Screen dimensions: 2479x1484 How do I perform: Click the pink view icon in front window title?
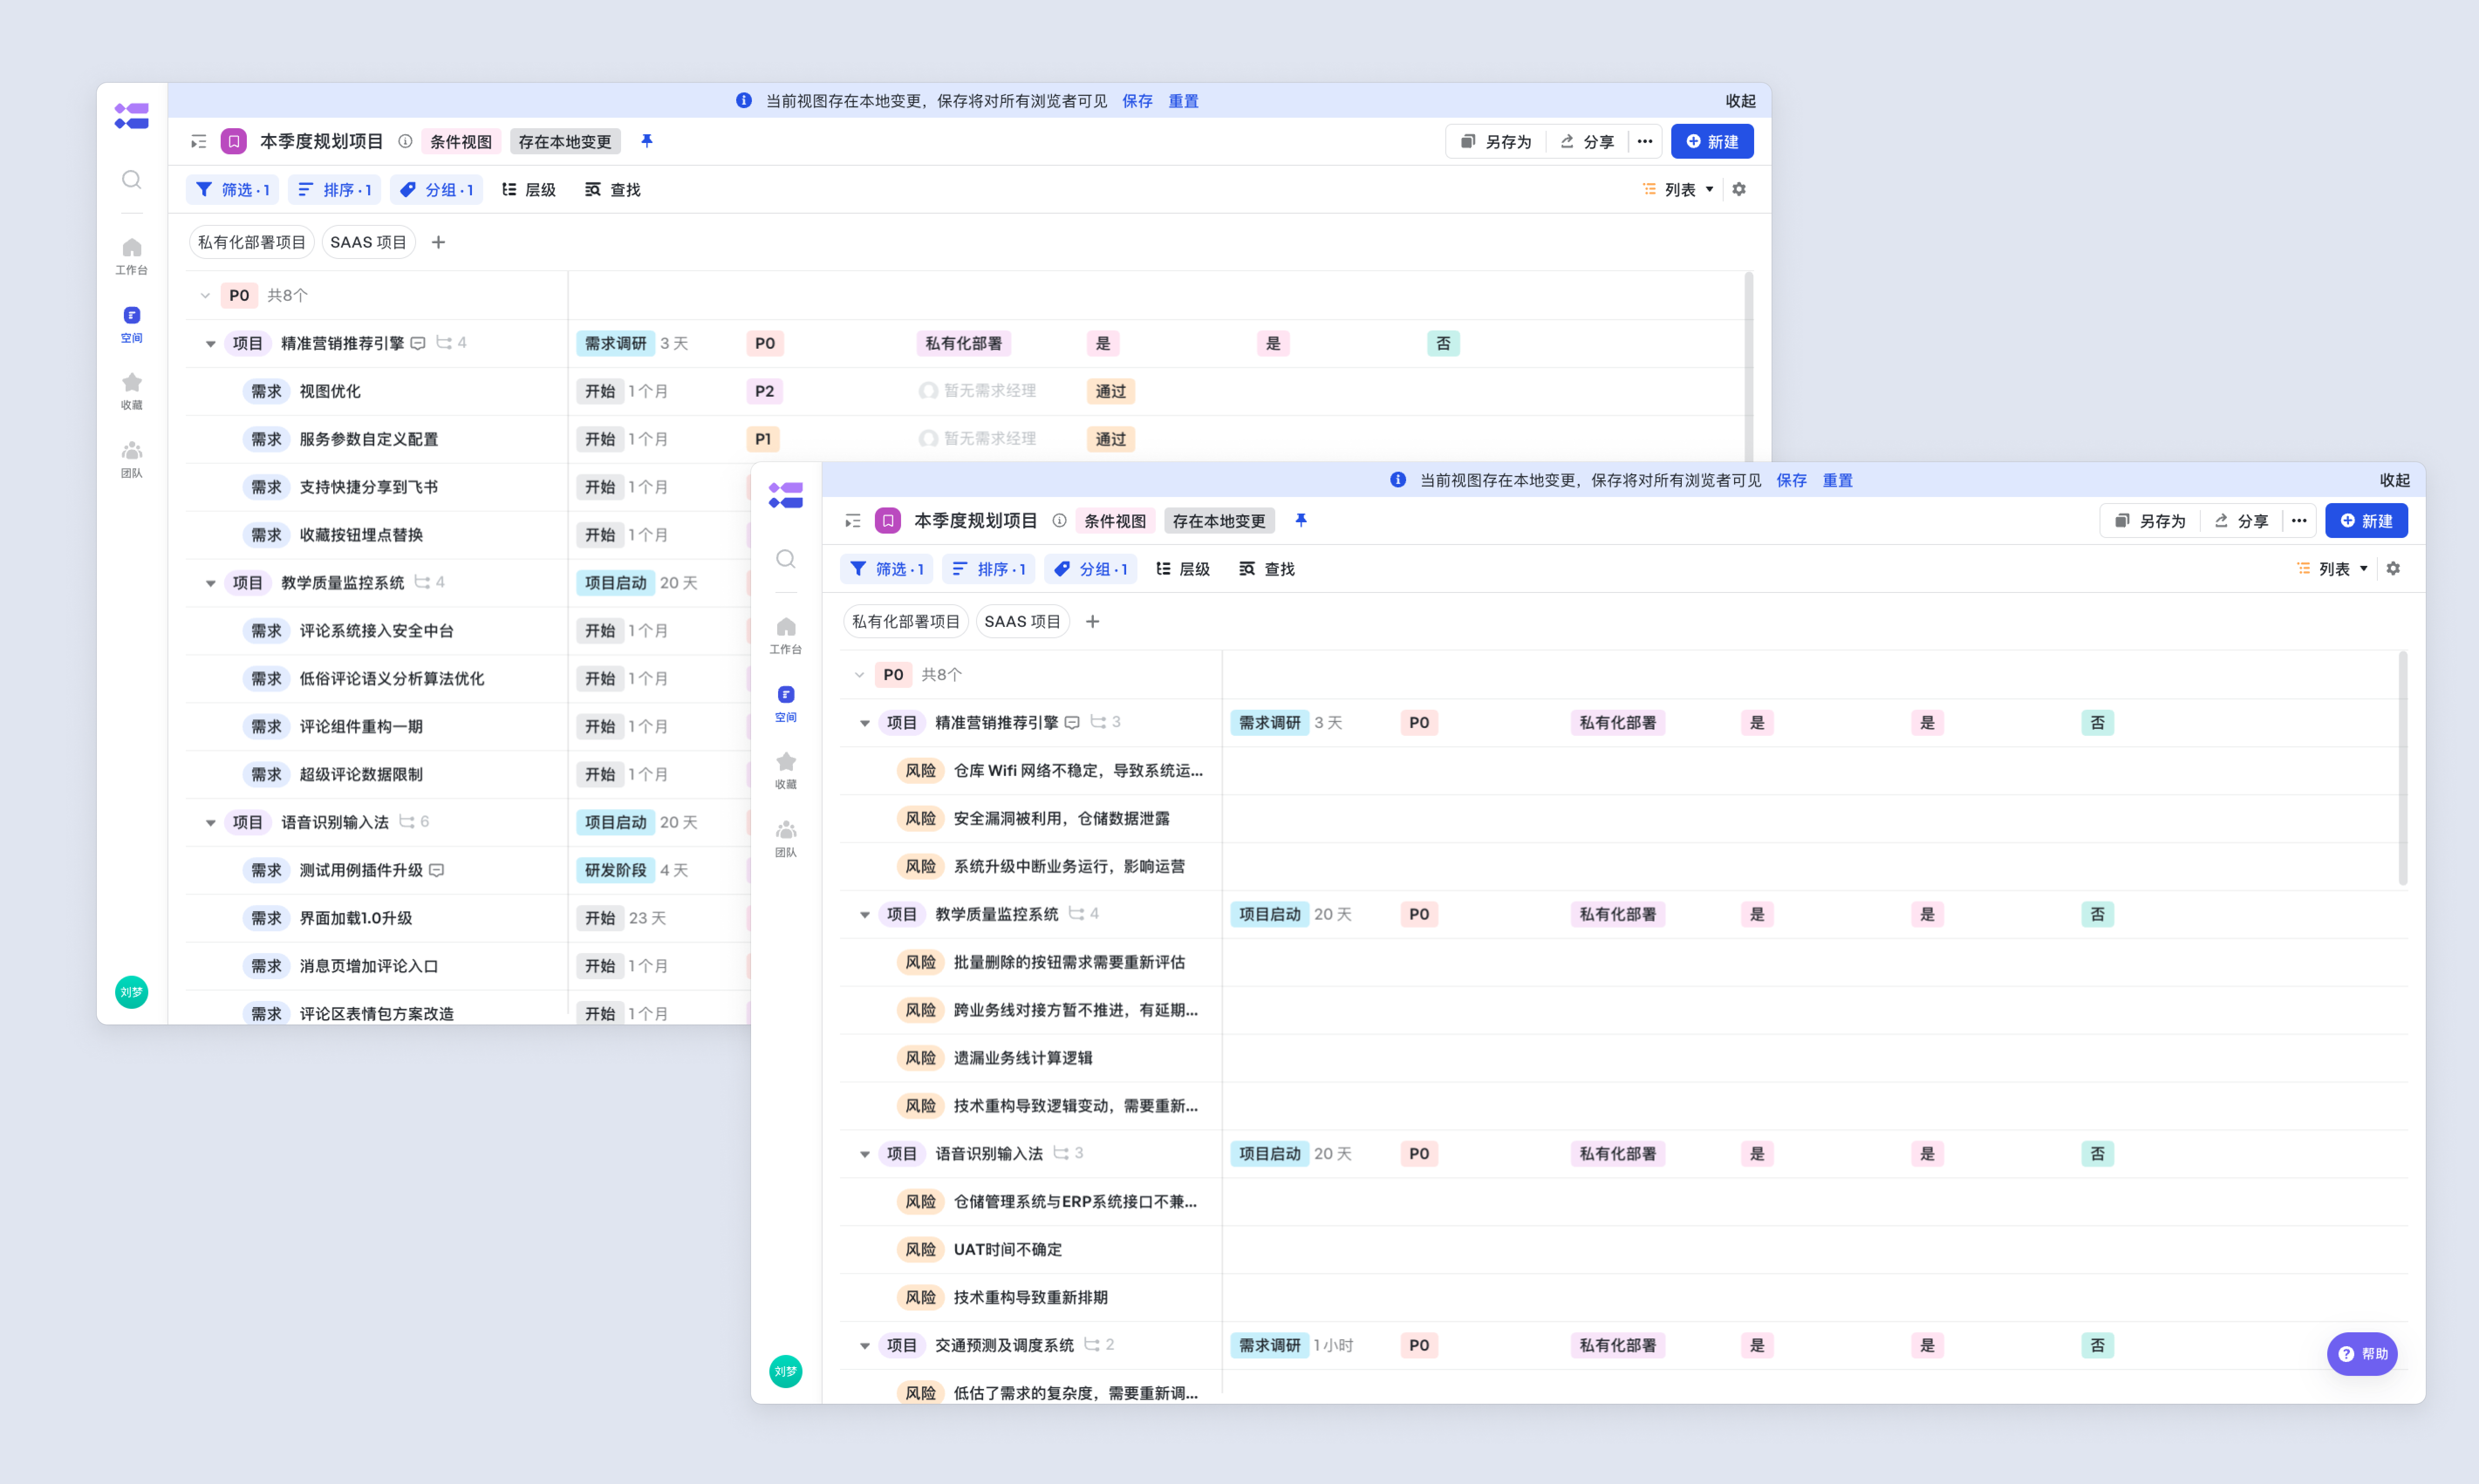[x=888, y=520]
